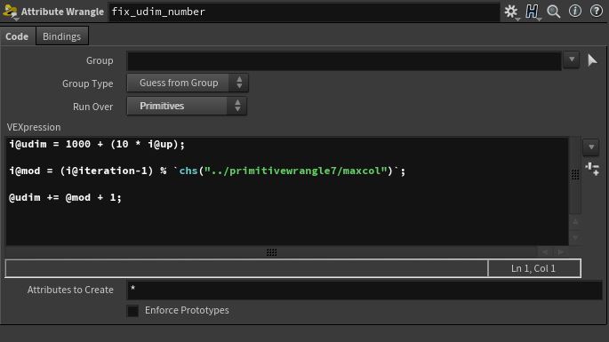Viewport: 609px width, 342px height.
Task: Toggle the Enforce Prototypes checkbox
Action: [x=132, y=311]
